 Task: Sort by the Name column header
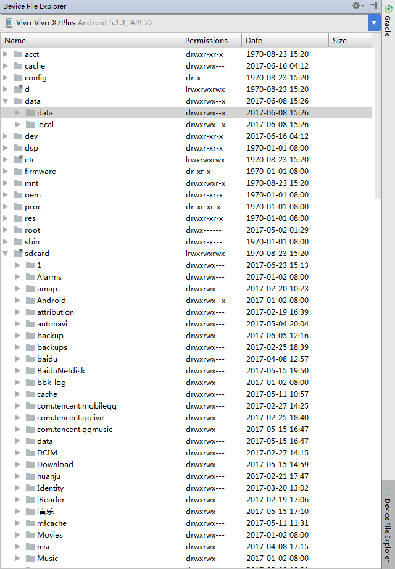pyautogui.click(x=91, y=41)
